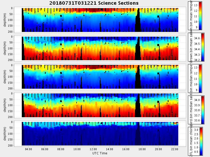Select the 20:00 tick on the time axis
The height and width of the screenshot is (157, 210).
point(158,149)
